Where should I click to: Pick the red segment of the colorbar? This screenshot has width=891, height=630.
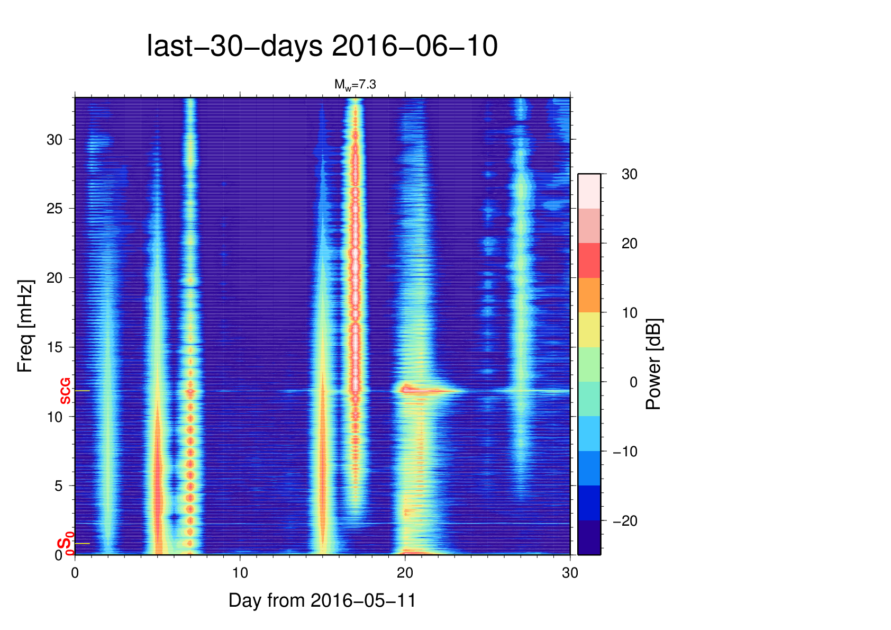point(589,260)
